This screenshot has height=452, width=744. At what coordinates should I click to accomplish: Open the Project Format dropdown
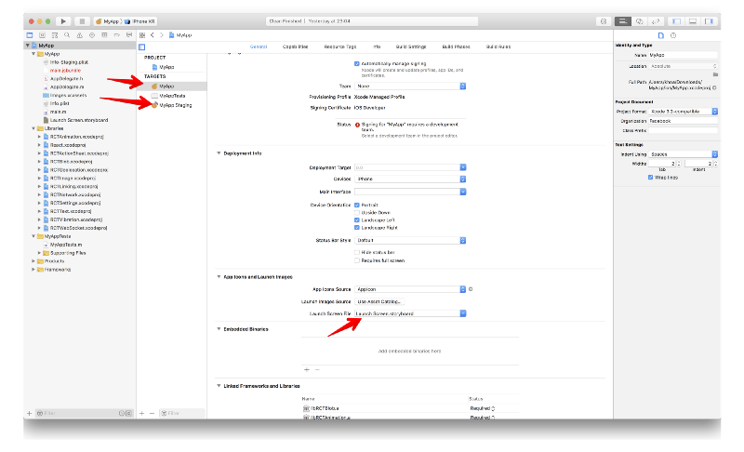click(684, 112)
